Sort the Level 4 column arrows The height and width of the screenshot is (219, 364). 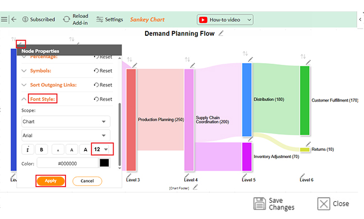(188, 59)
